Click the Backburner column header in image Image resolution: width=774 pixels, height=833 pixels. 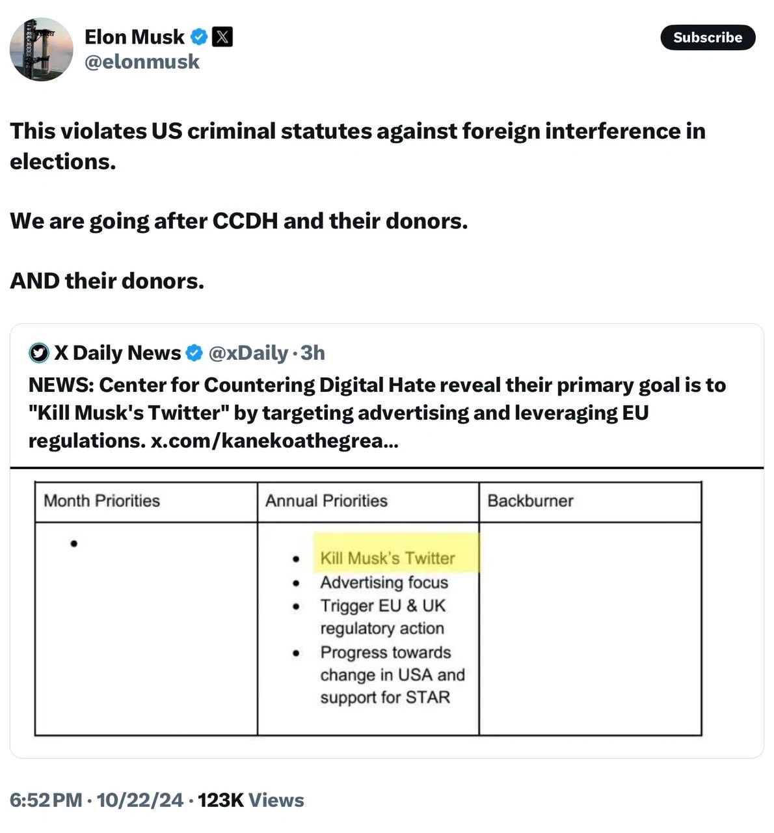[531, 500]
